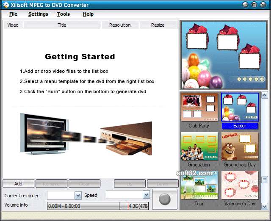The height and width of the screenshot is (221, 271).
Task: Click the 'Valentine's Day' label text
Action: 240,204
